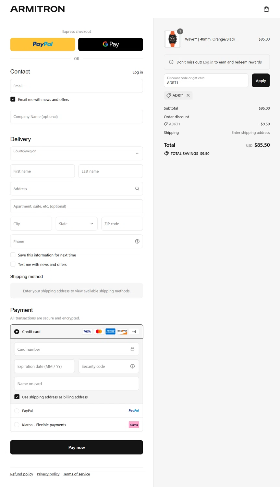Click the Discount code or gift card field

(206, 81)
